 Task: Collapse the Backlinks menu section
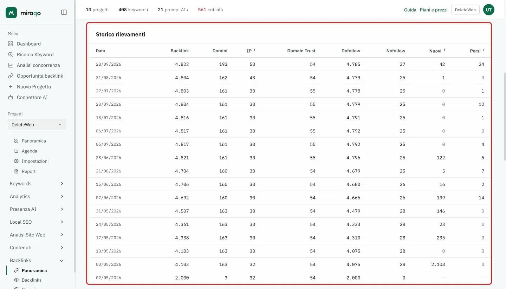point(37,261)
